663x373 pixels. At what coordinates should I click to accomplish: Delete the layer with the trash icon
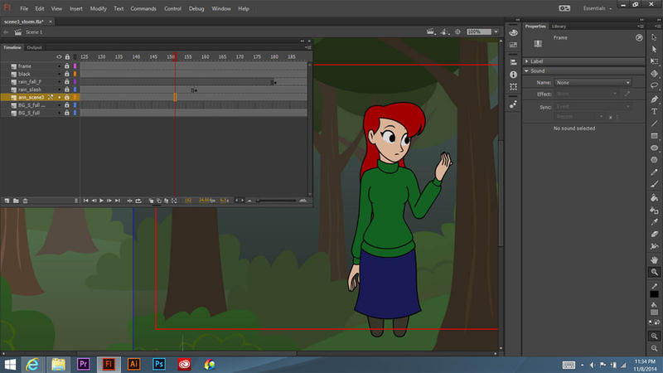(x=25, y=201)
